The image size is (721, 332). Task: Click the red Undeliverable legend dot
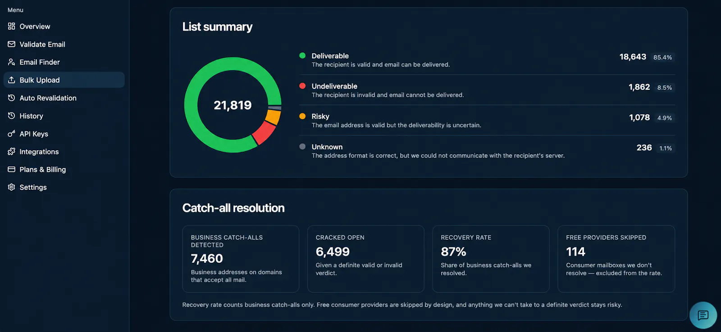point(302,85)
